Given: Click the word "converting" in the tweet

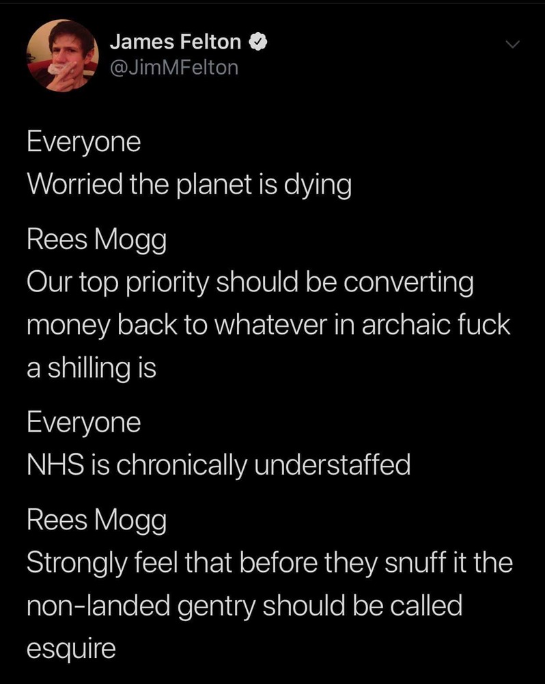Looking at the screenshot, I should pos(415,284).
